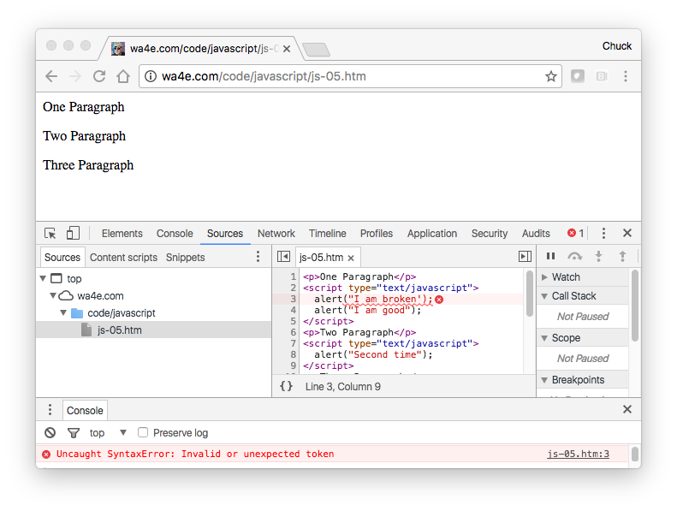The width and height of the screenshot is (677, 511).
Task: Collapse the Call Stack section
Action: pos(544,296)
